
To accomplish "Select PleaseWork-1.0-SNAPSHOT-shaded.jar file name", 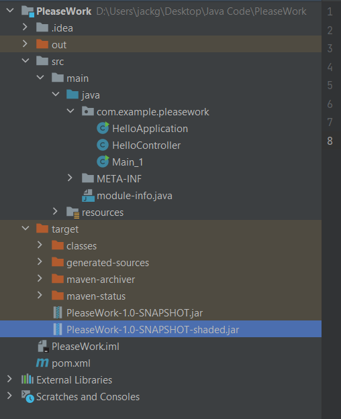I will click(153, 330).
